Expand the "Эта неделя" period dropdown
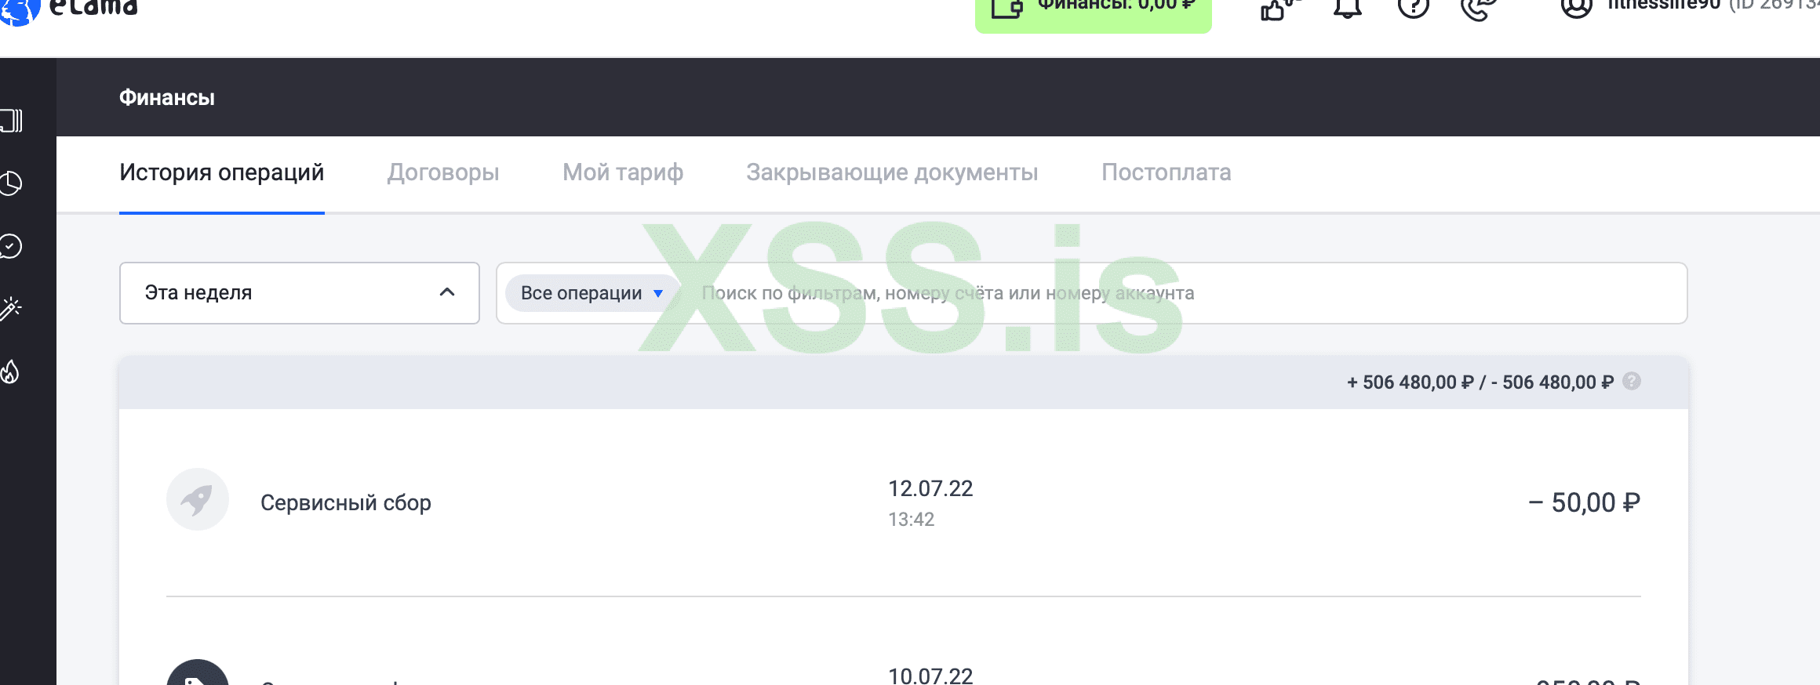 click(x=299, y=293)
